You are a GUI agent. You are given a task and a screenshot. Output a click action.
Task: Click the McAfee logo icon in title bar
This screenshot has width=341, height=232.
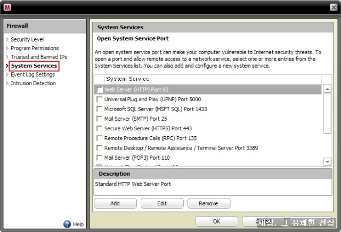pyautogui.click(x=7, y=7)
